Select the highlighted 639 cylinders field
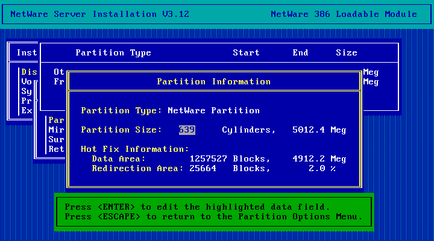This screenshot has height=241, width=434. click(x=187, y=130)
